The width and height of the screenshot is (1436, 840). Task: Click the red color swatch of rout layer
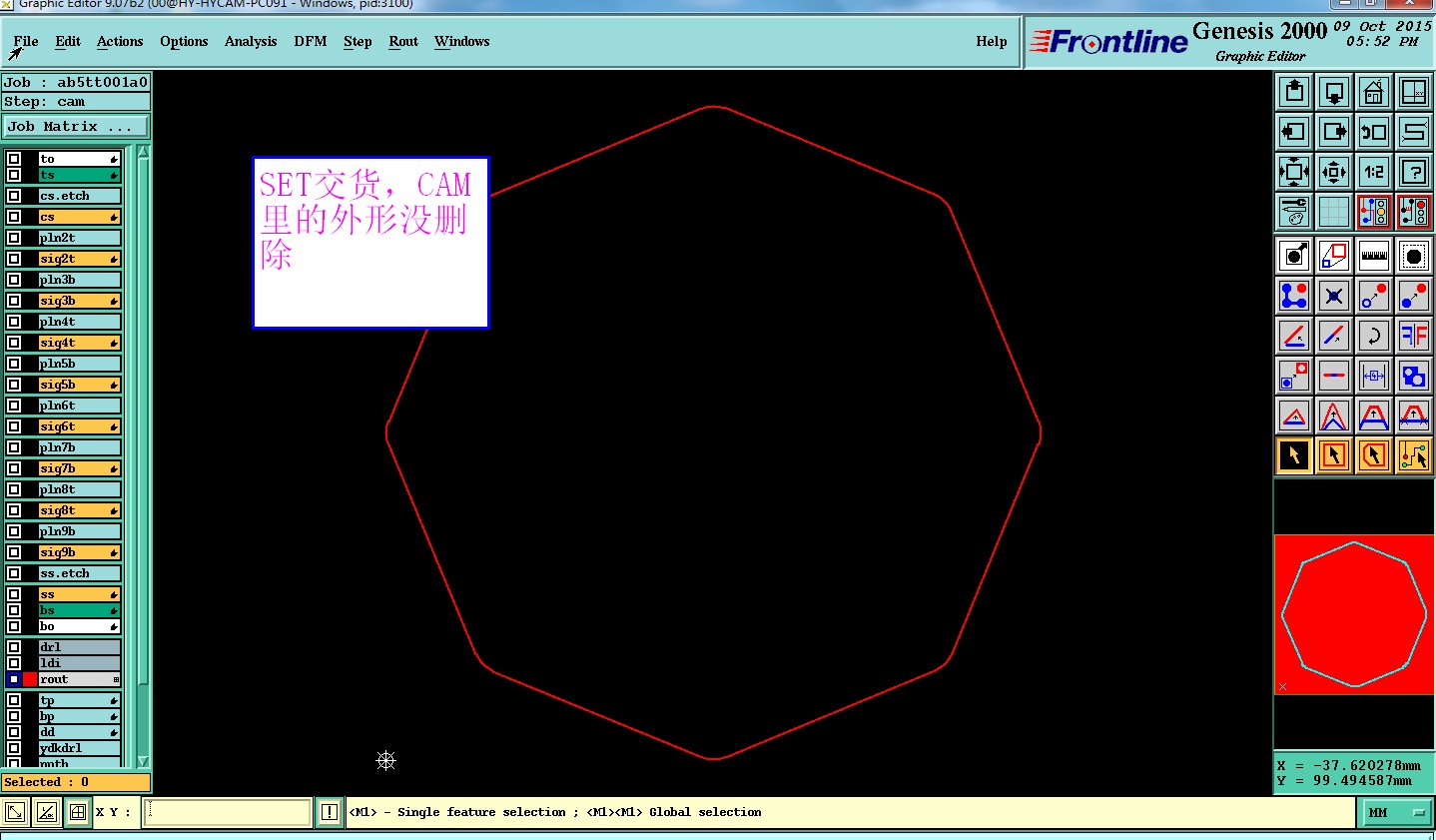[30, 679]
